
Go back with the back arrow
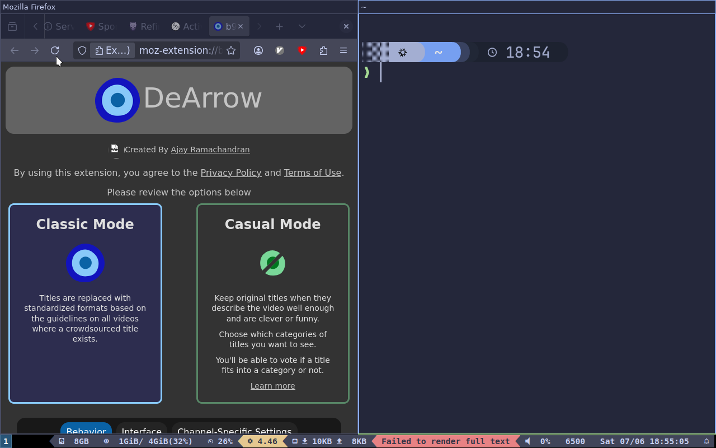click(x=15, y=50)
